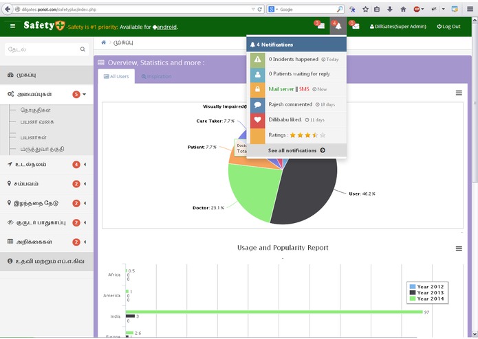Viewport: 478px width, 339px height.
Task: Switch to the Inspiration tab
Action: pos(156,76)
